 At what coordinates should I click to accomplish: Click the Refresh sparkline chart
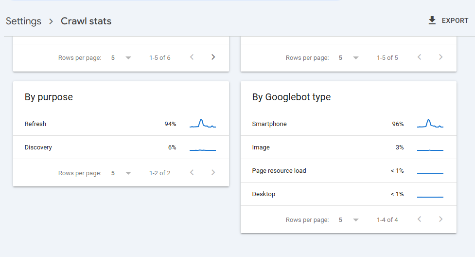tap(203, 123)
